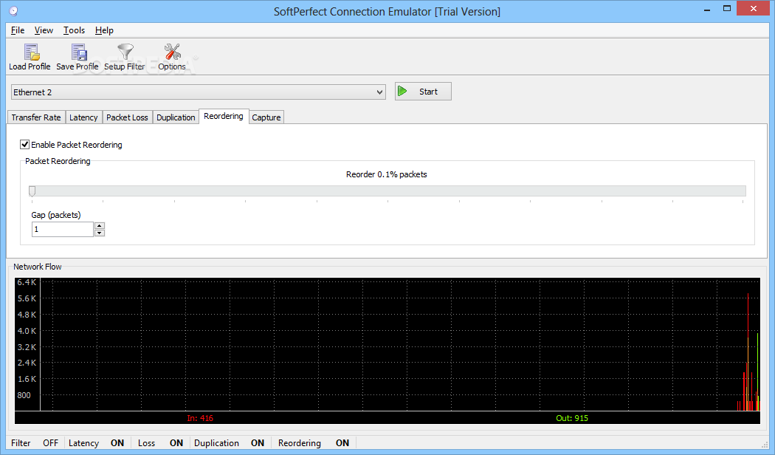Switch to the Duplication tab

176,117
